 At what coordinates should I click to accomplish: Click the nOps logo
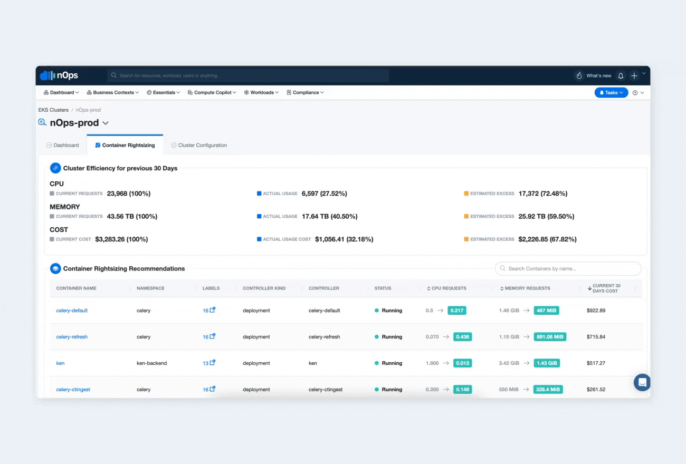pyautogui.click(x=59, y=75)
